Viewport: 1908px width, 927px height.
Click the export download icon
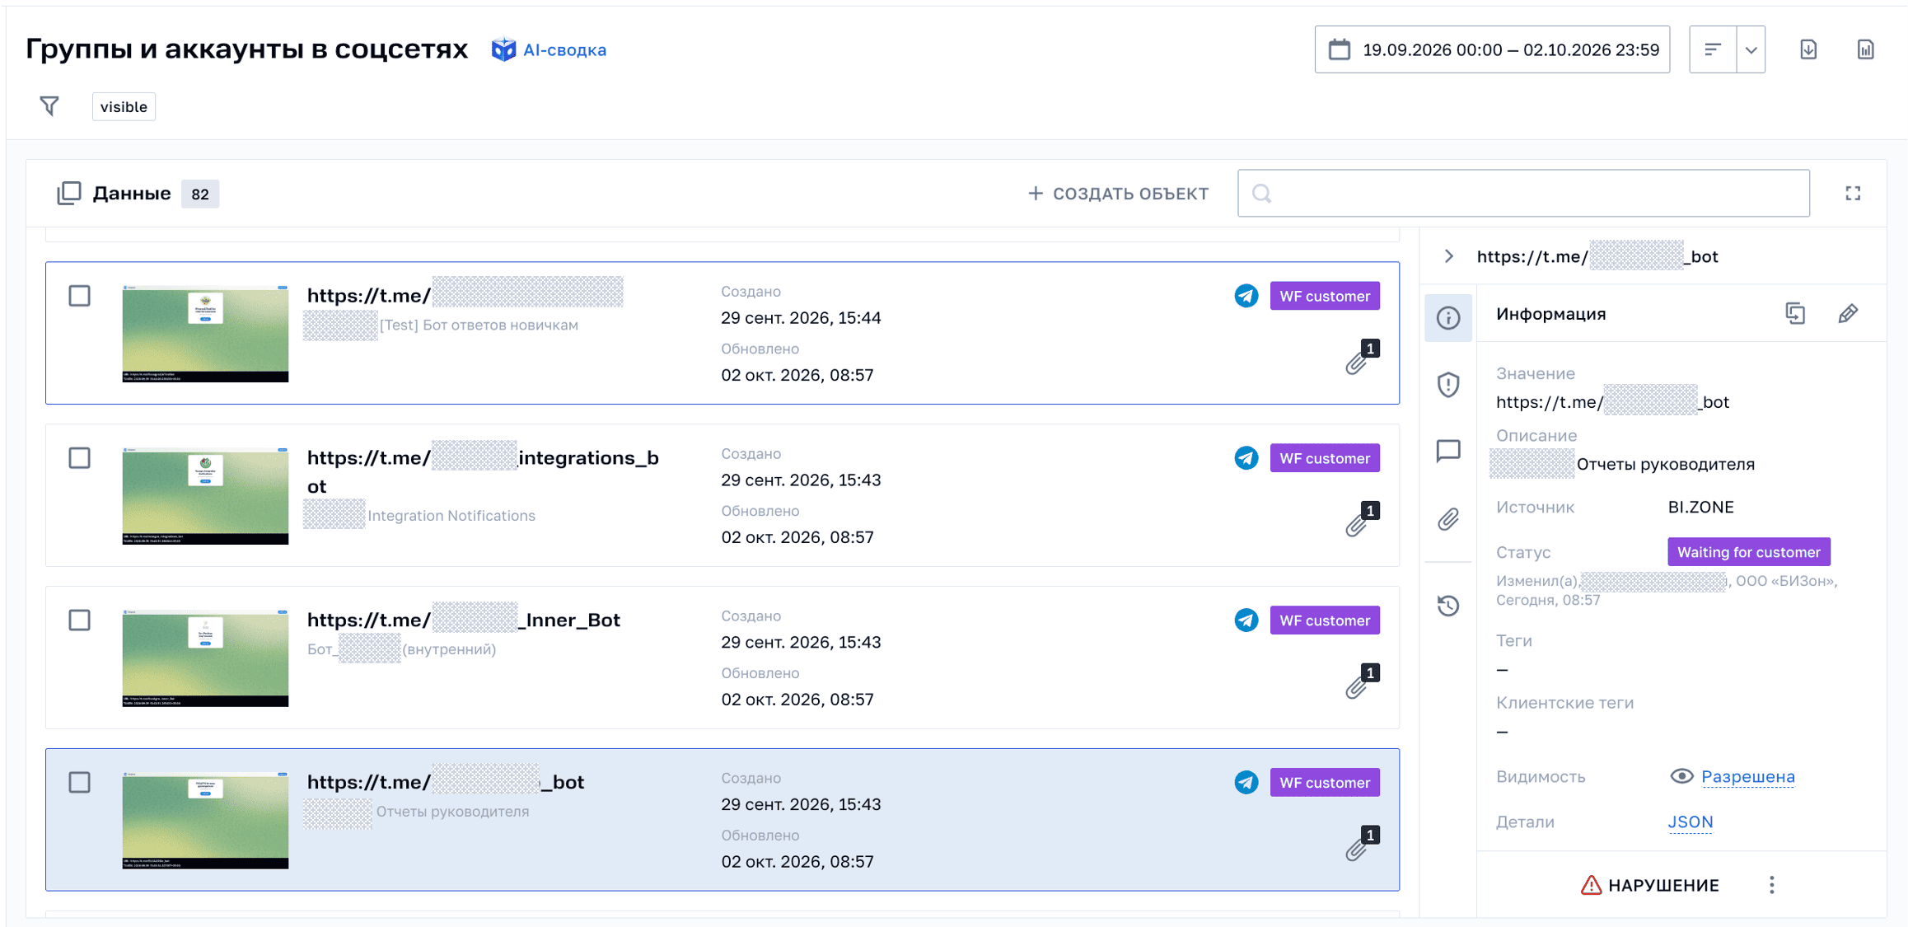(x=1808, y=49)
